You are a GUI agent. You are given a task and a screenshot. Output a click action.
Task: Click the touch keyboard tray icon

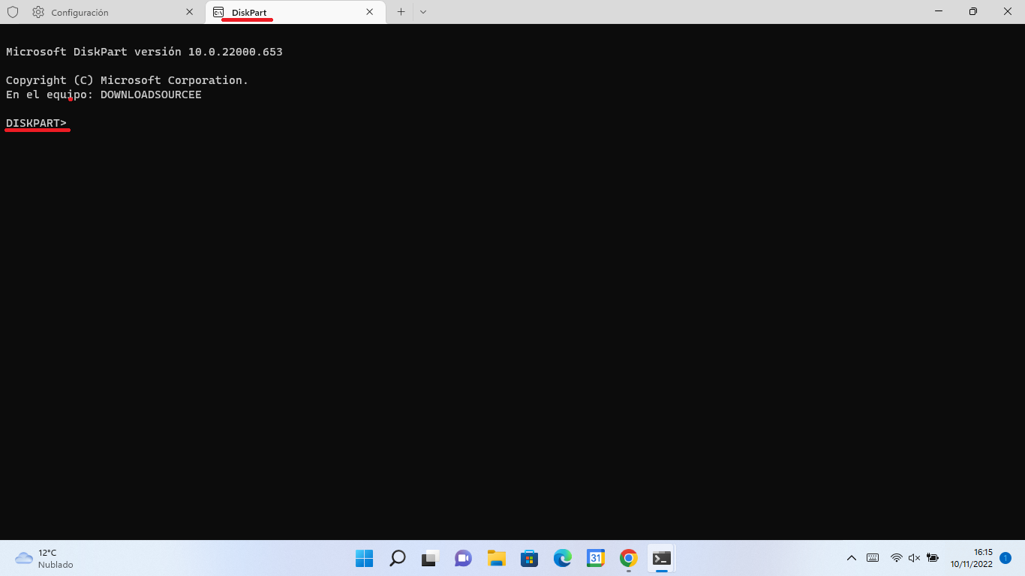(873, 558)
